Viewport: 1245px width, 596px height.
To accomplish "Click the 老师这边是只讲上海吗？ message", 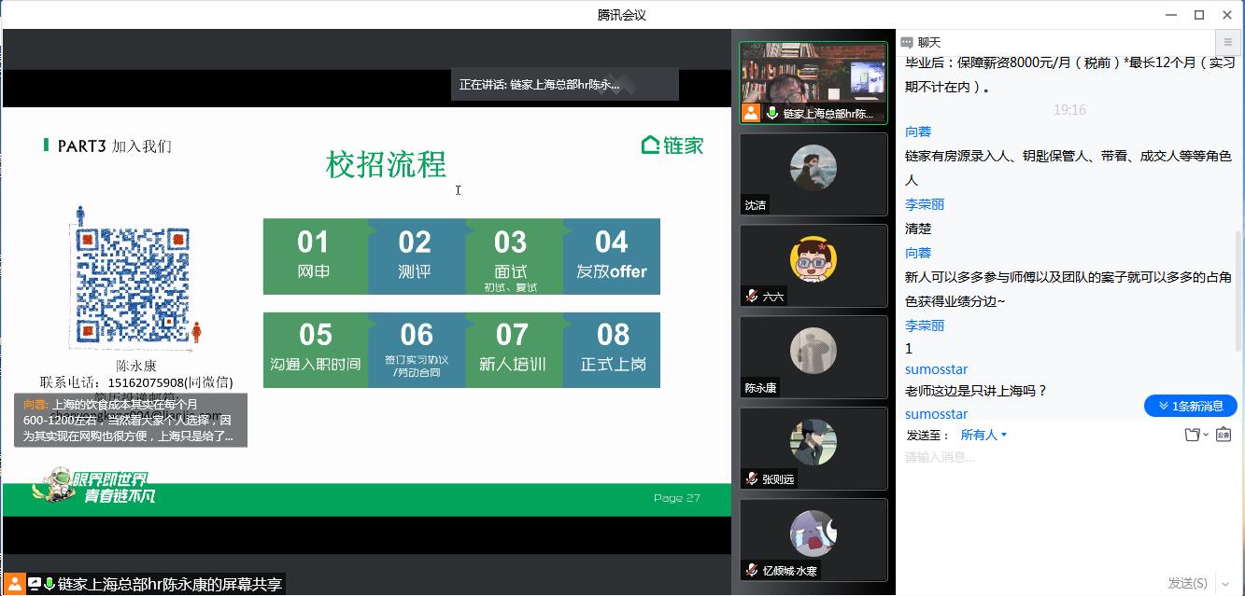I will (976, 391).
